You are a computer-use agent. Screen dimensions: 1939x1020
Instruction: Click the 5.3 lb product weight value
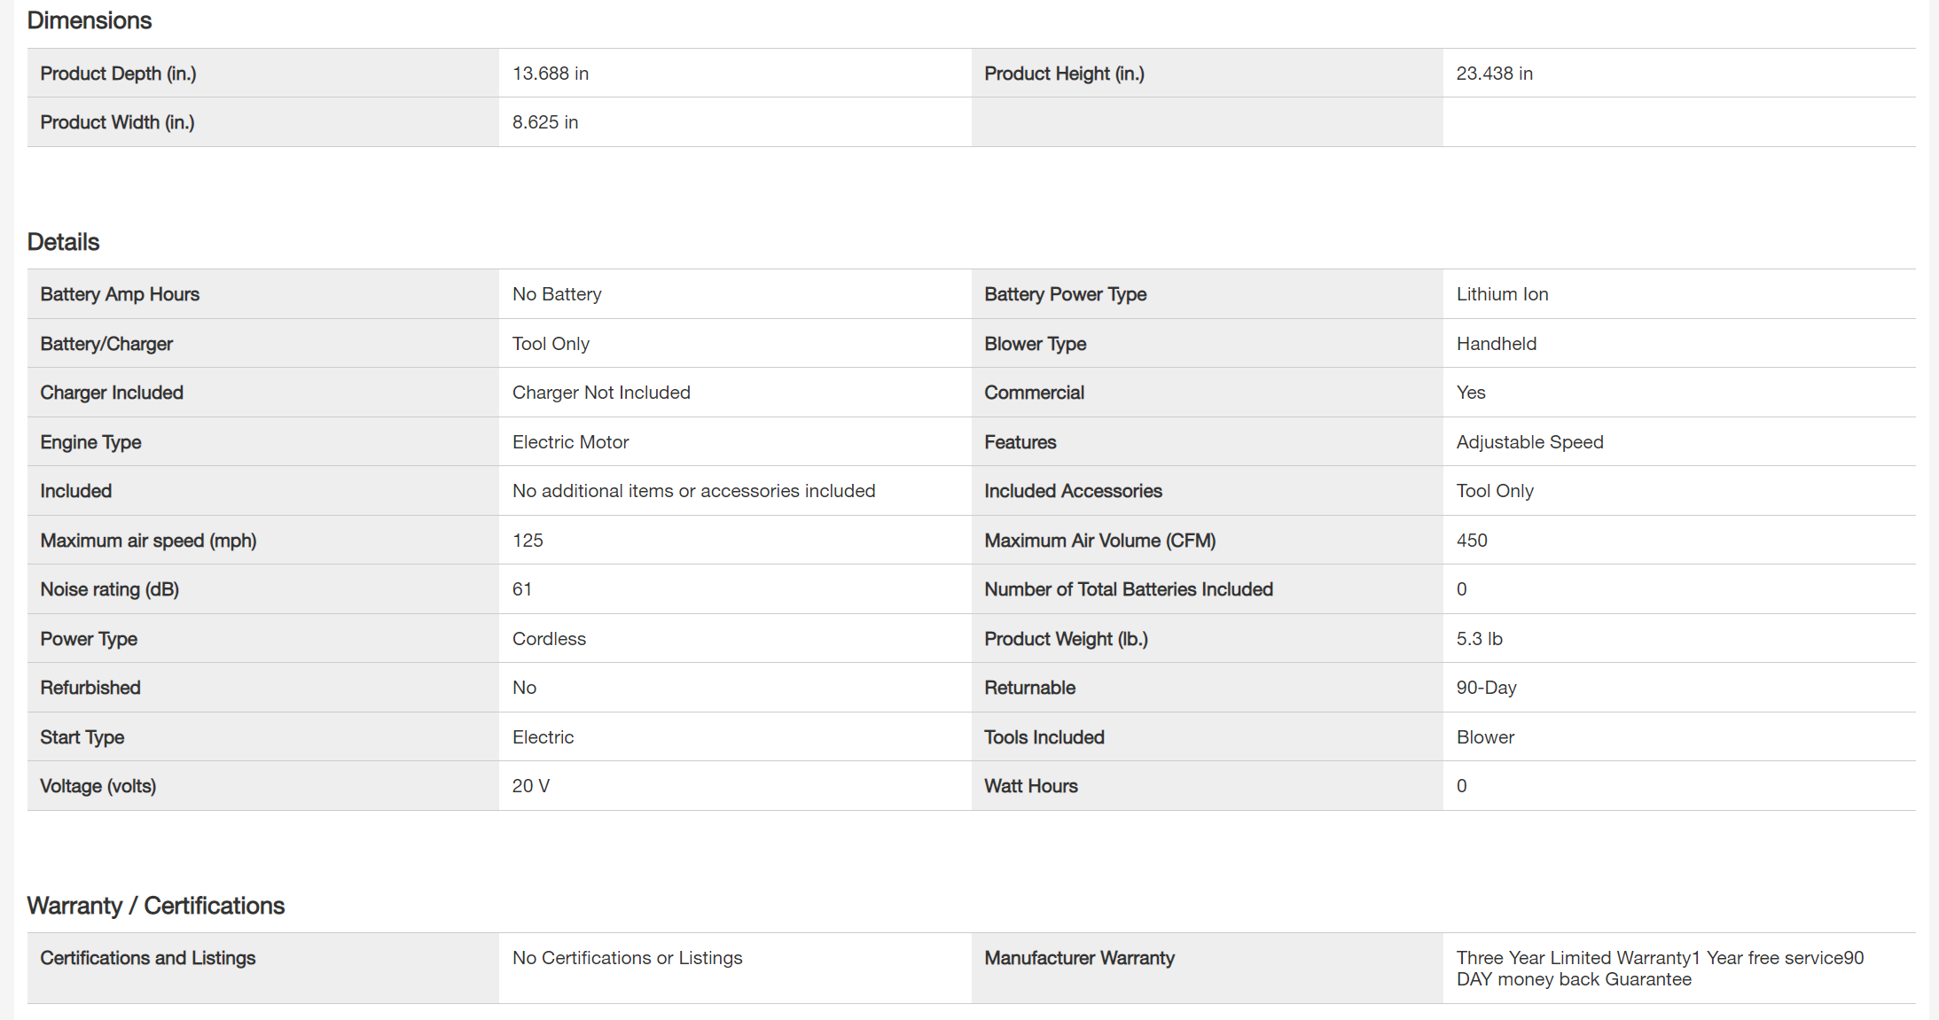[x=1479, y=639]
